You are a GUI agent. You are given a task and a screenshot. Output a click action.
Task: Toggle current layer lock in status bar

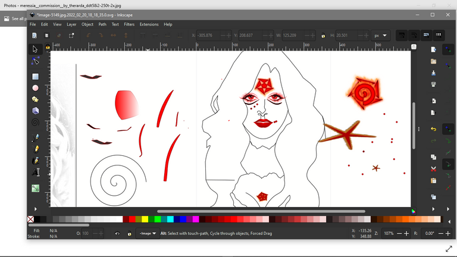pos(129,233)
